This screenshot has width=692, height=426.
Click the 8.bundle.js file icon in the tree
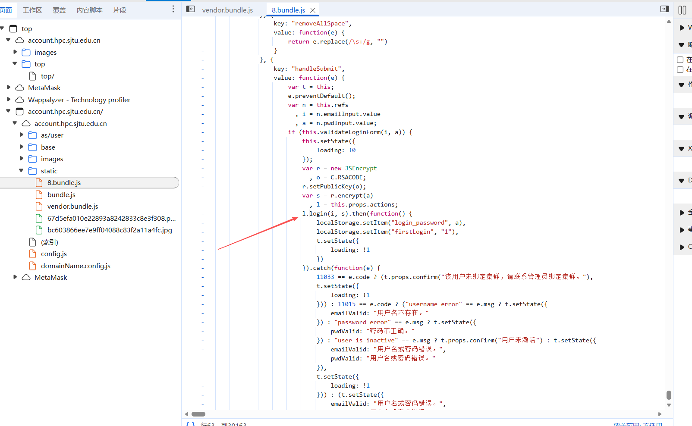(x=39, y=182)
